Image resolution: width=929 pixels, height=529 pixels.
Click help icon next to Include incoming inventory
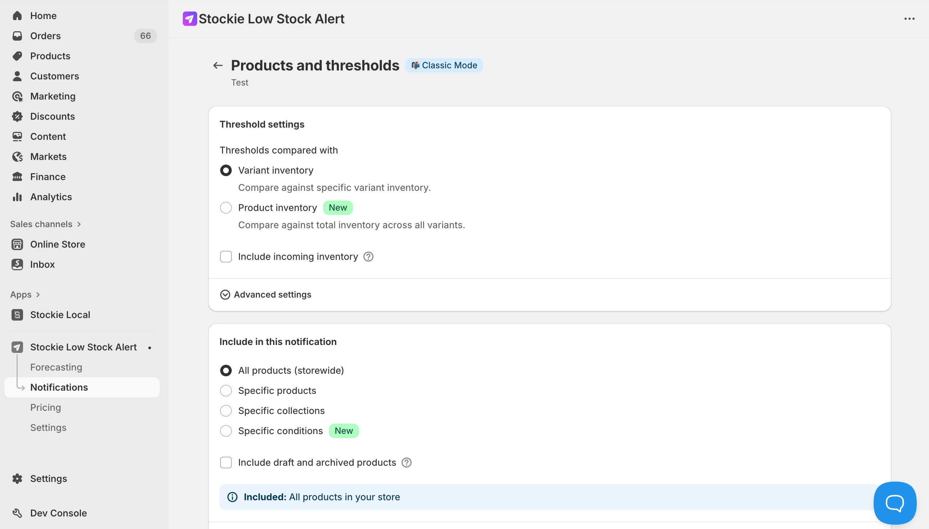coord(368,257)
